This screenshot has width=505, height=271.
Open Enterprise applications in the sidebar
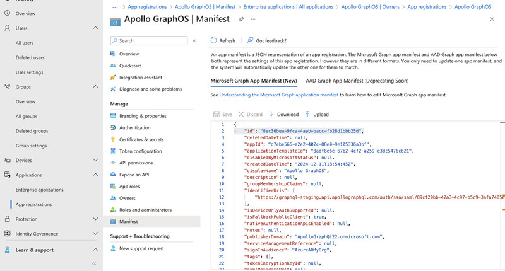click(x=40, y=190)
